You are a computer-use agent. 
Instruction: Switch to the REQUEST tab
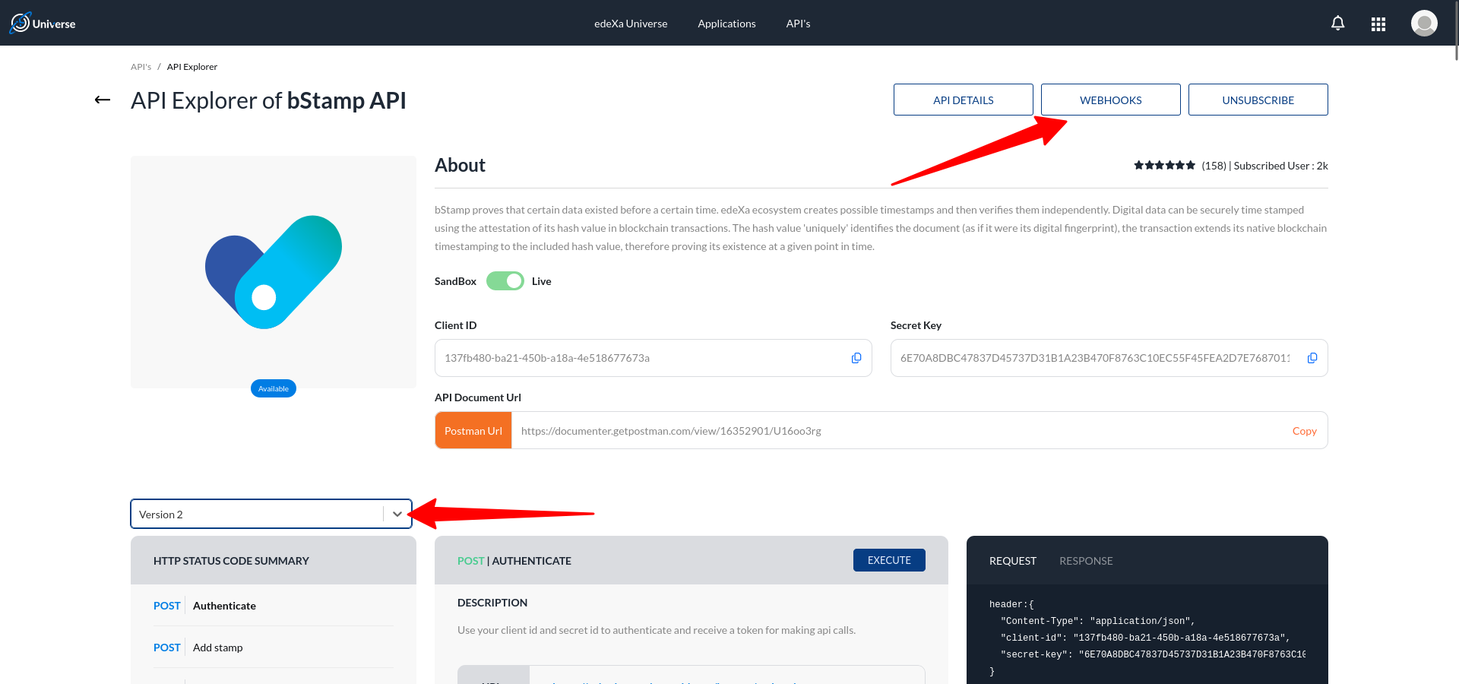point(1012,561)
